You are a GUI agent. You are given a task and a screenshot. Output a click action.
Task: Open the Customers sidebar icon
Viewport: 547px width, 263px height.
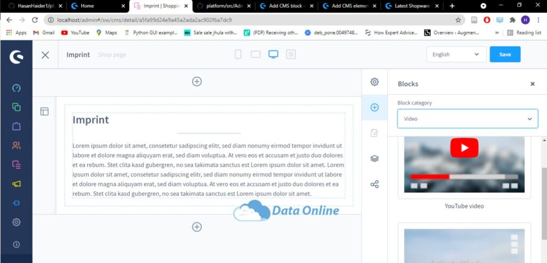(17, 145)
